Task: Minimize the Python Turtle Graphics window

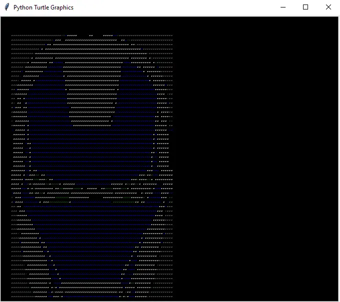Action: (x=283, y=7)
